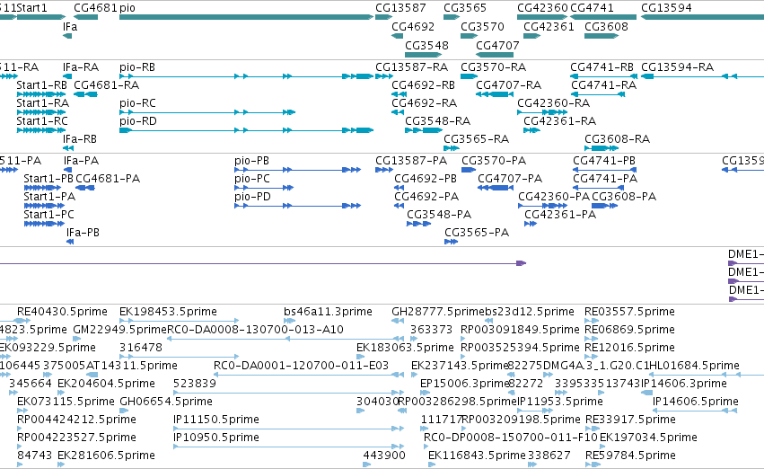
Task: Select EST GH06654.5prime
Action: pos(166,402)
